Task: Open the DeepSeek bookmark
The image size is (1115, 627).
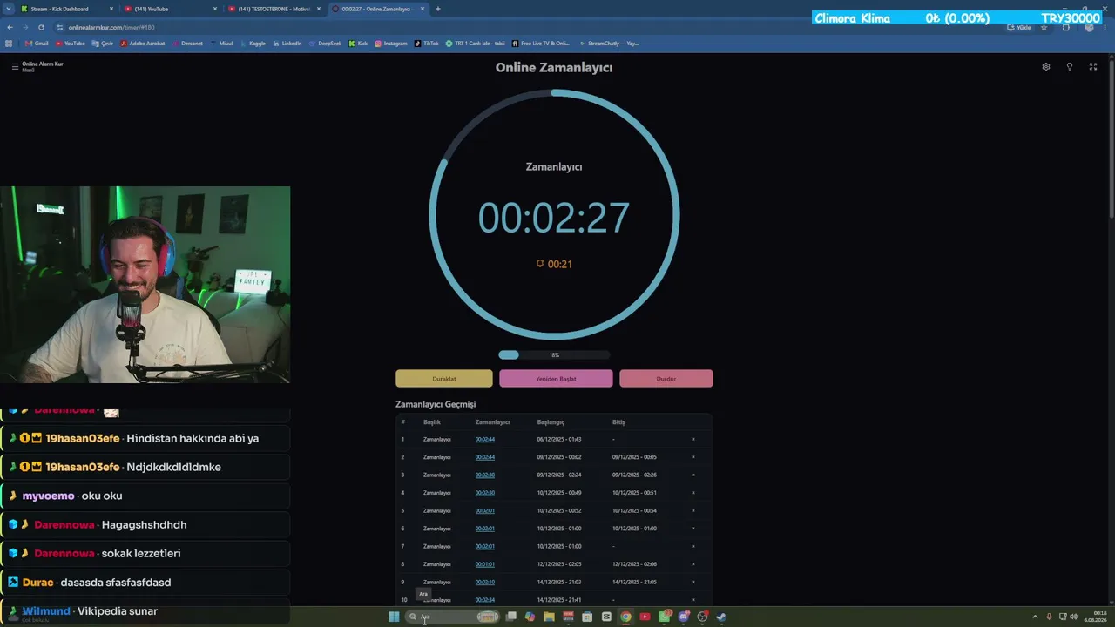Action: pyautogui.click(x=325, y=43)
